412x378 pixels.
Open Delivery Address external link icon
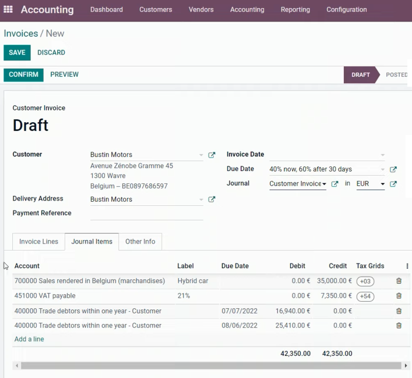(x=212, y=199)
